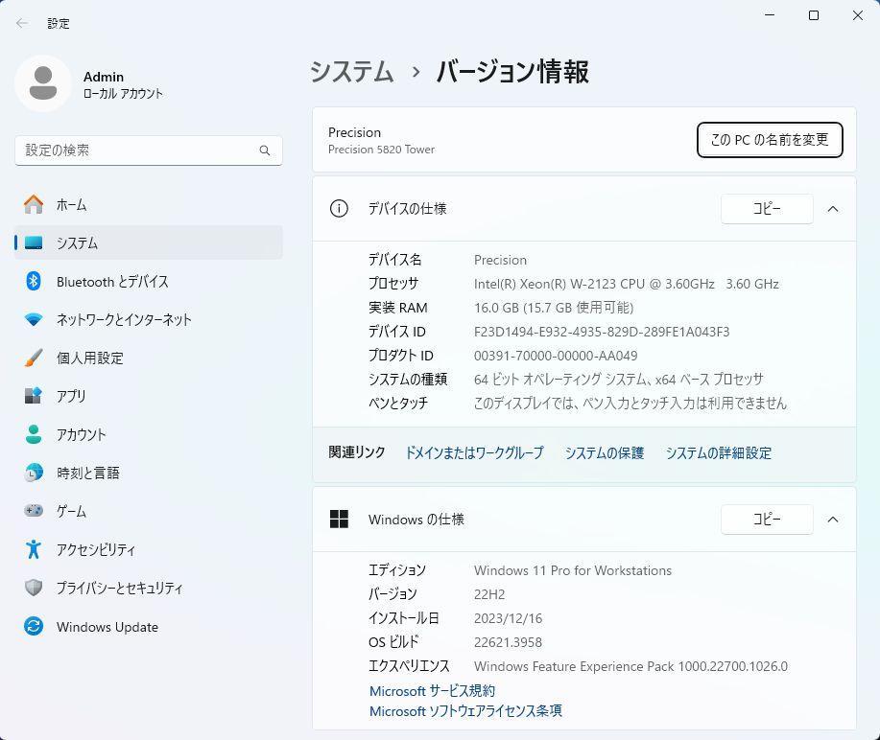880x740 pixels.
Task: Open システムの詳細設定 link
Action: coord(719,453)
